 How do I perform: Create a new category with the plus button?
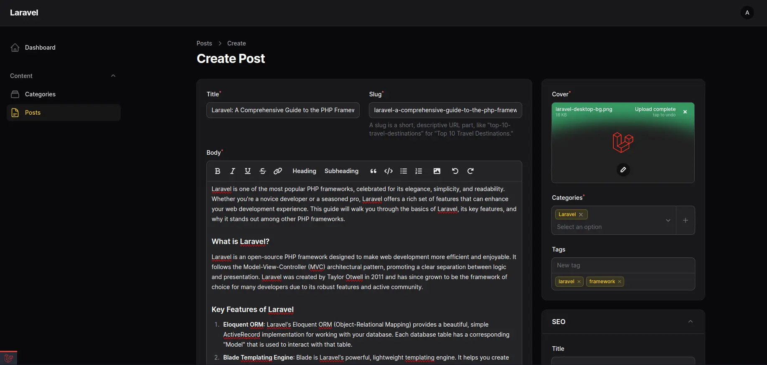click(x=686, y=220)
